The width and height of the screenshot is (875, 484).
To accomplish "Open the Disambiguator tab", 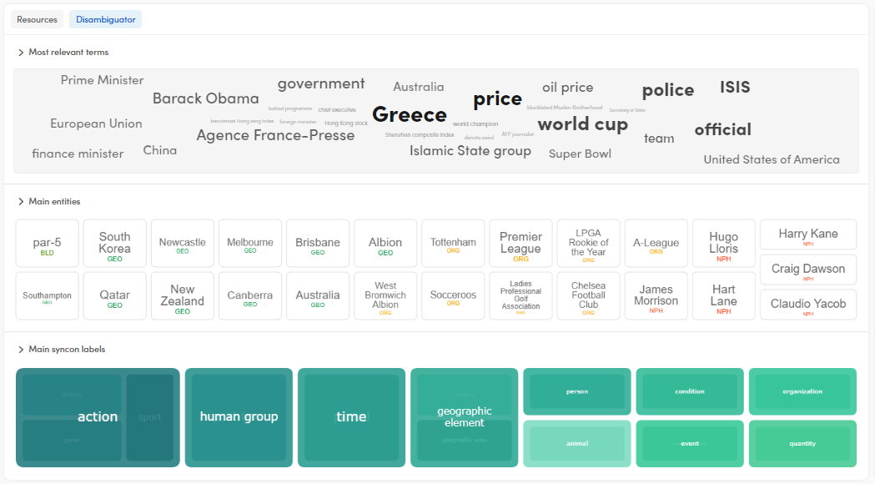I will (105, 19).
